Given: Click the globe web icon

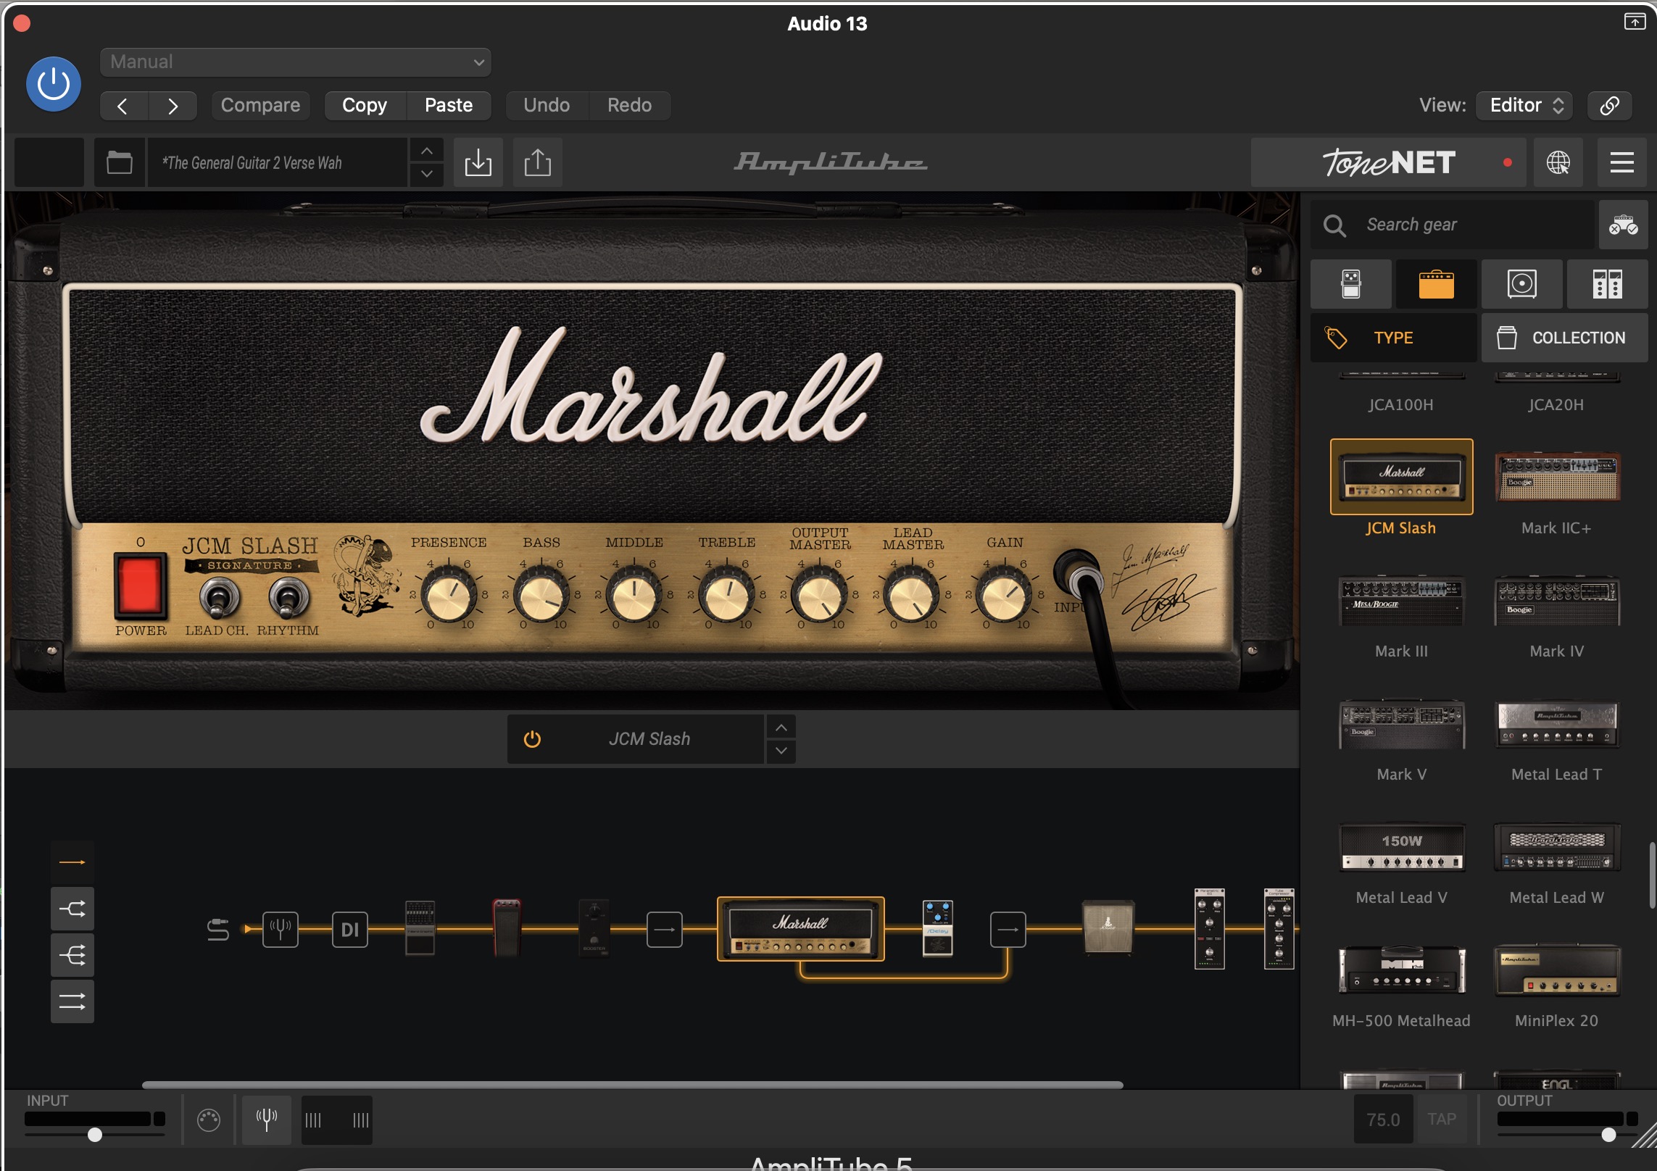Looking at the screenshot, I should pos(1558,162).
